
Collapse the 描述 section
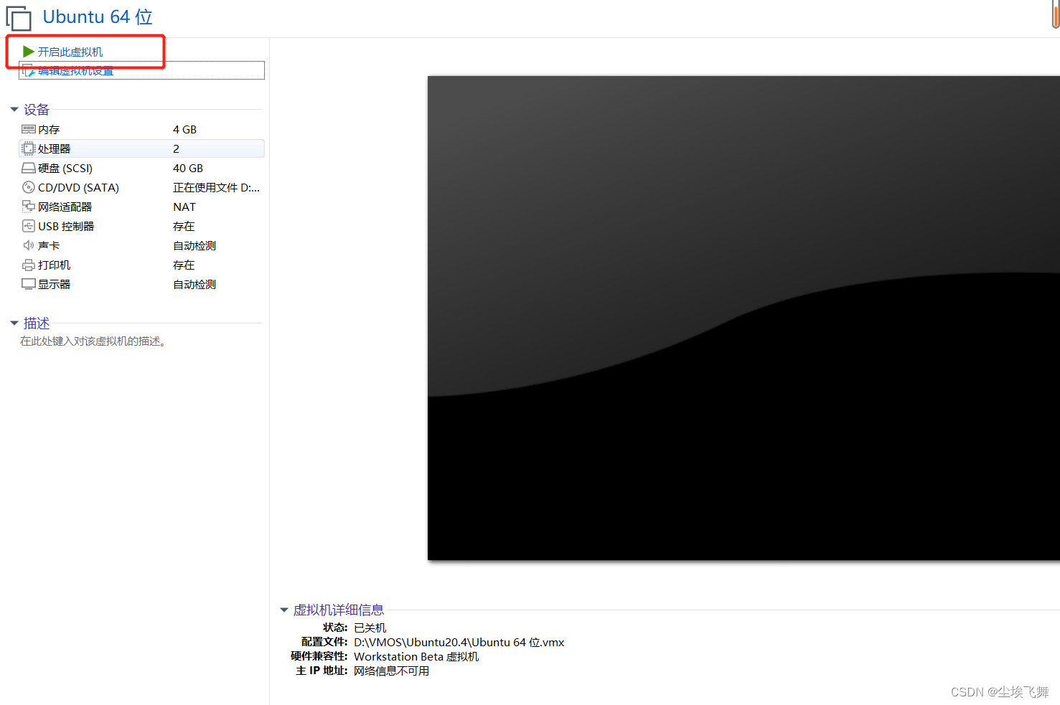(x=14, y=323)
